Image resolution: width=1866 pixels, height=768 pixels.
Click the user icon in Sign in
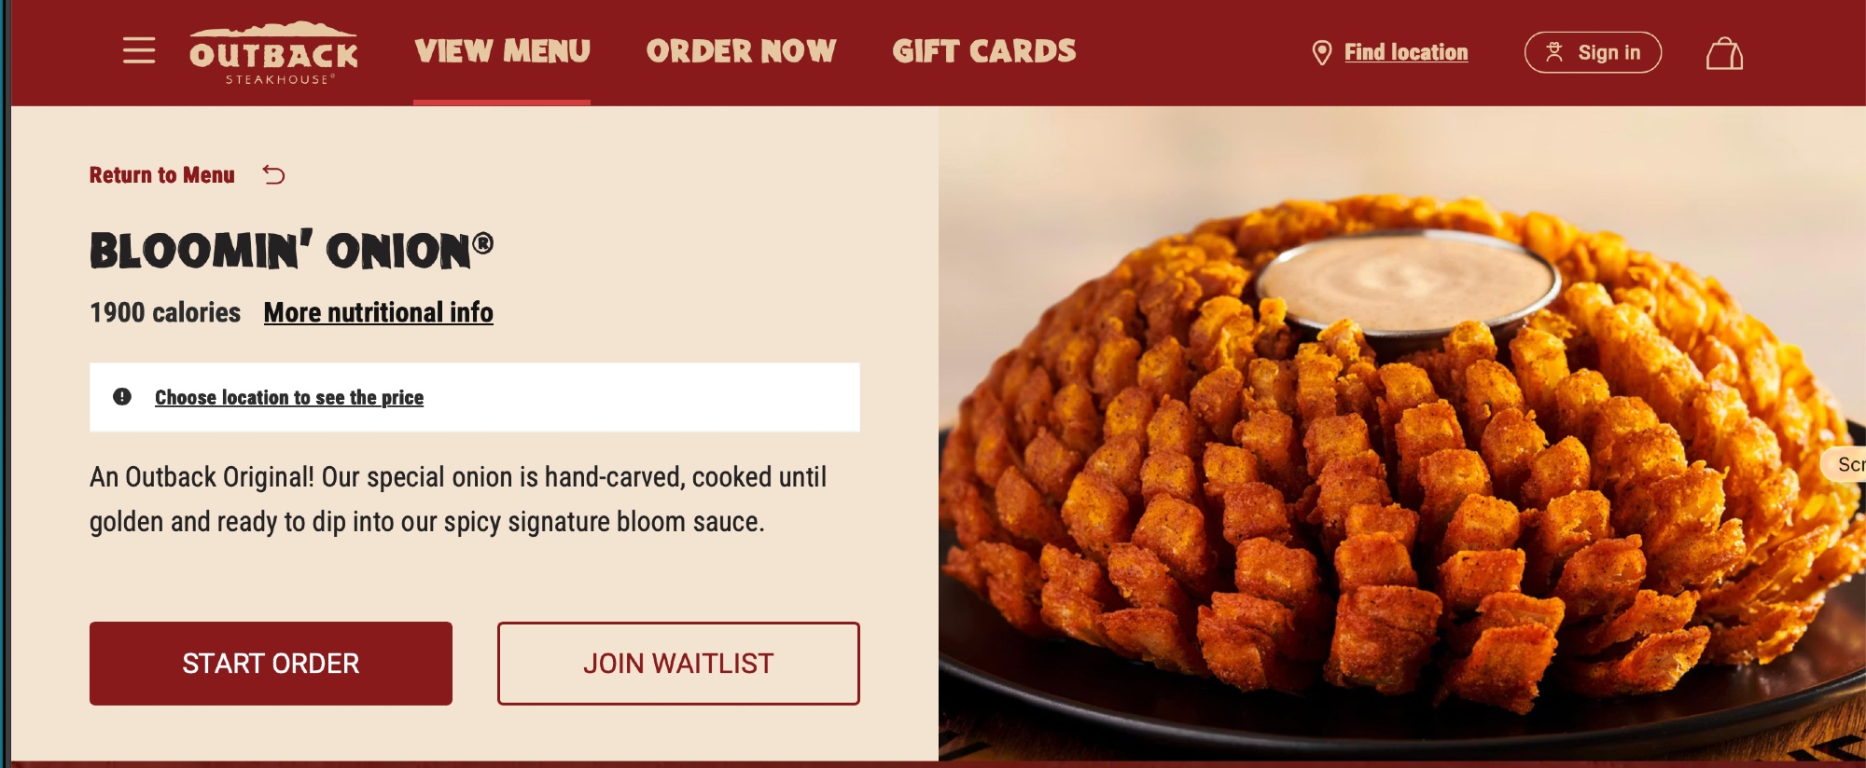click(x=1553, y=52)
